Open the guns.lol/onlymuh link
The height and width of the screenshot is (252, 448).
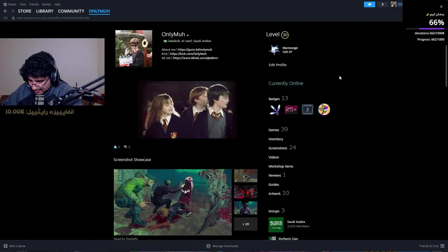tap(195, 50)
